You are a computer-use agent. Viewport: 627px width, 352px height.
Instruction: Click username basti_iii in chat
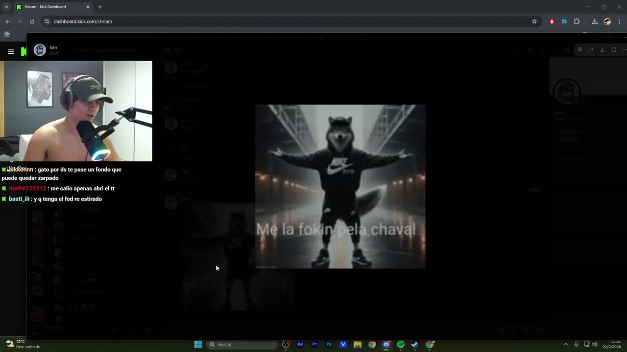click(x=19, y=199)
